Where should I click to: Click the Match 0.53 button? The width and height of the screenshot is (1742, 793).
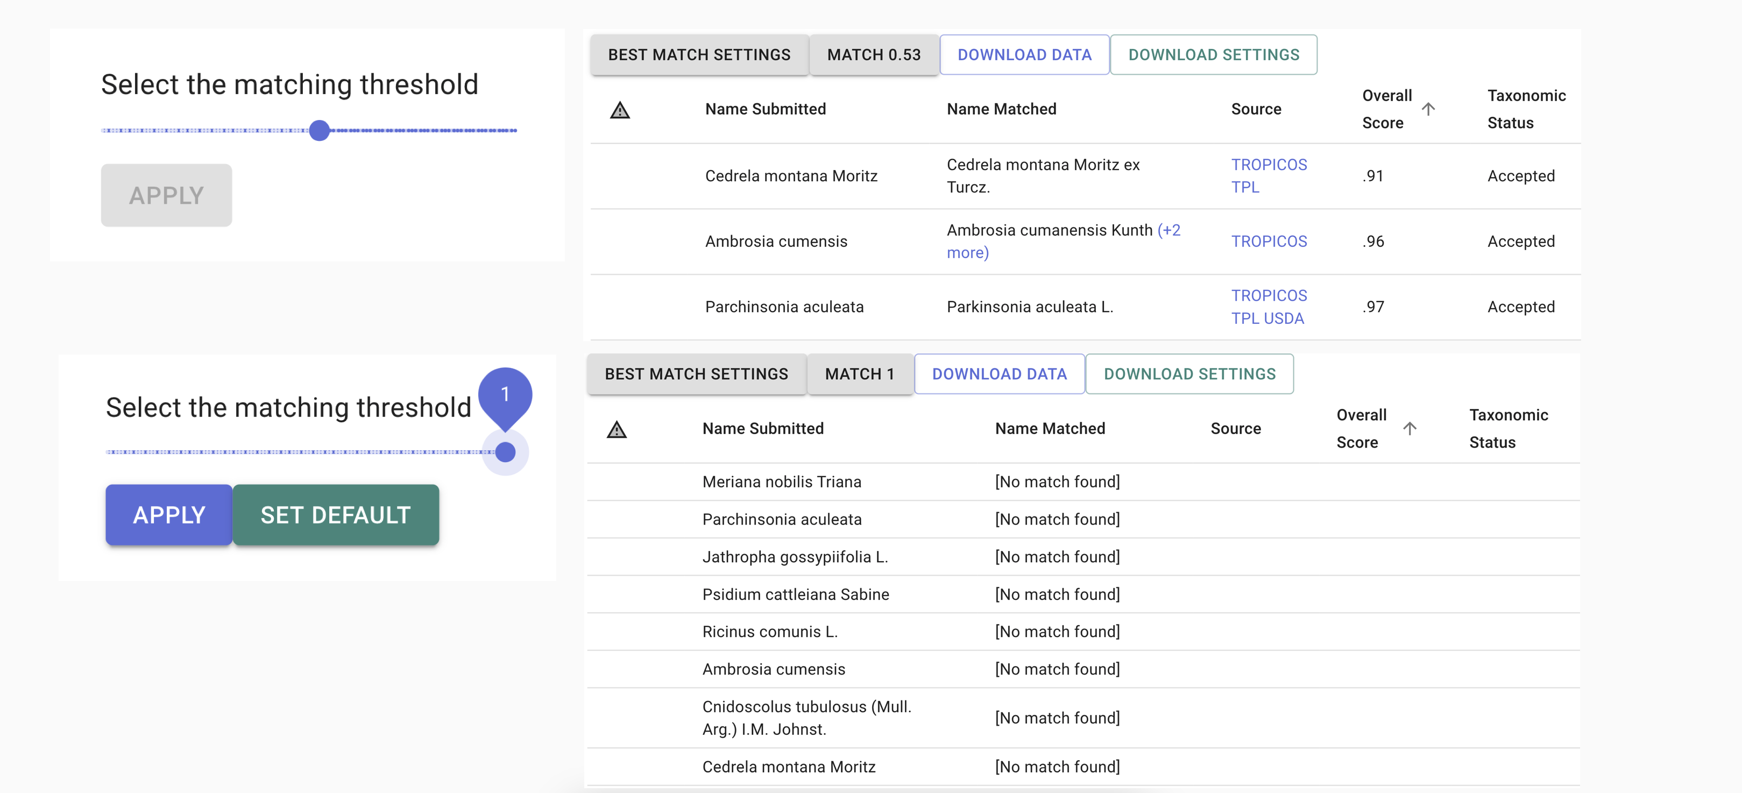click(873, 55)
